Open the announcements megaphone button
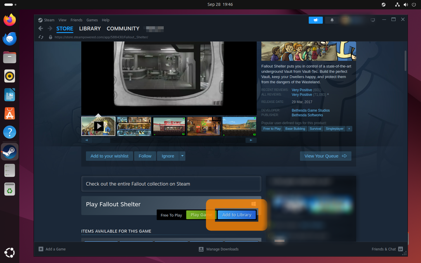Image resolution: width=421 pixels, height=263 pixels. tap(315, 20)
